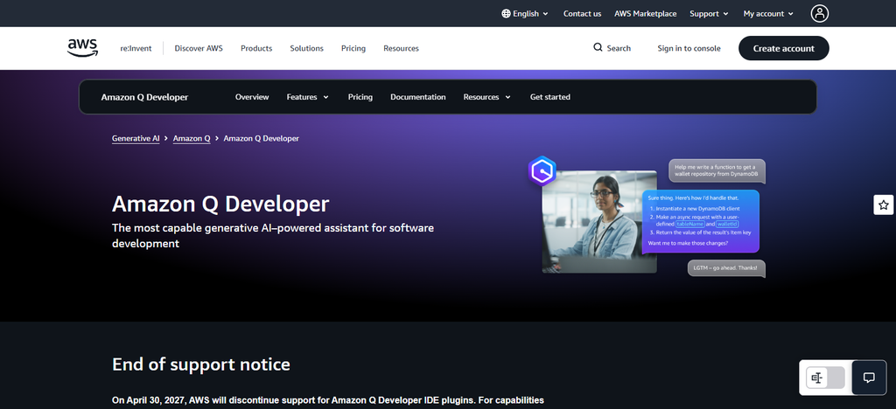
Task: Click 'The most capable generative AI–powered assistant' subtitle
Action: click(x=273, y=236)
